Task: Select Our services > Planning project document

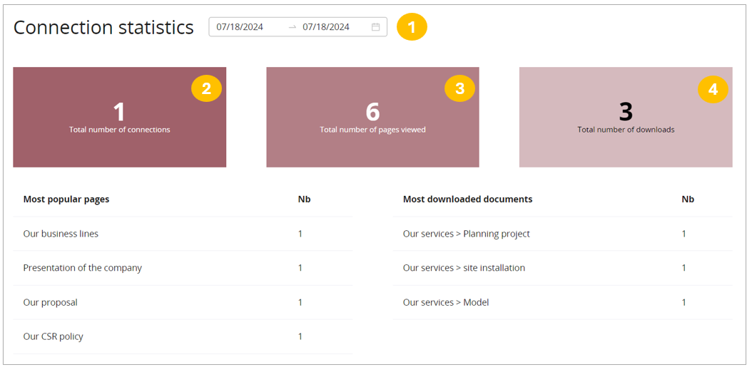Action: pyautogui.click(x=467, y=234)
